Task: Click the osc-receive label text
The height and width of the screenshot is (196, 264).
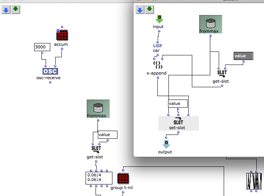Action: point(48,78)
